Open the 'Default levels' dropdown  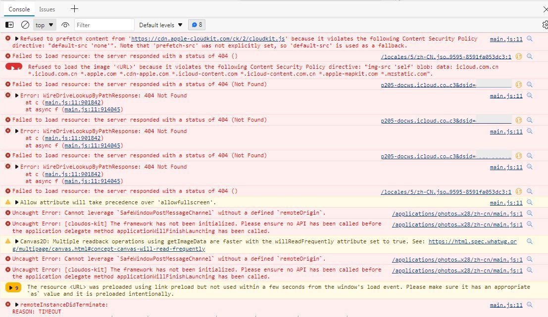tap(161, 25)
